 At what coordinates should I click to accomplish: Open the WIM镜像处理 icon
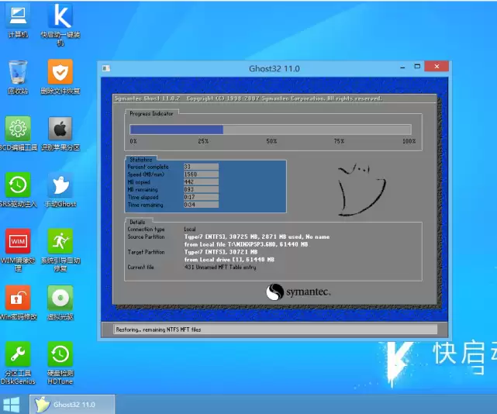18,250
